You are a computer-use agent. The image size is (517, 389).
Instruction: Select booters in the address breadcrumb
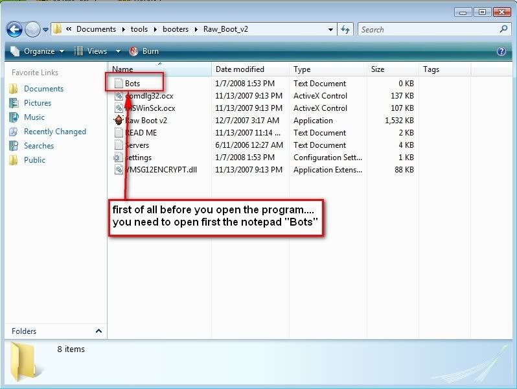176,29
